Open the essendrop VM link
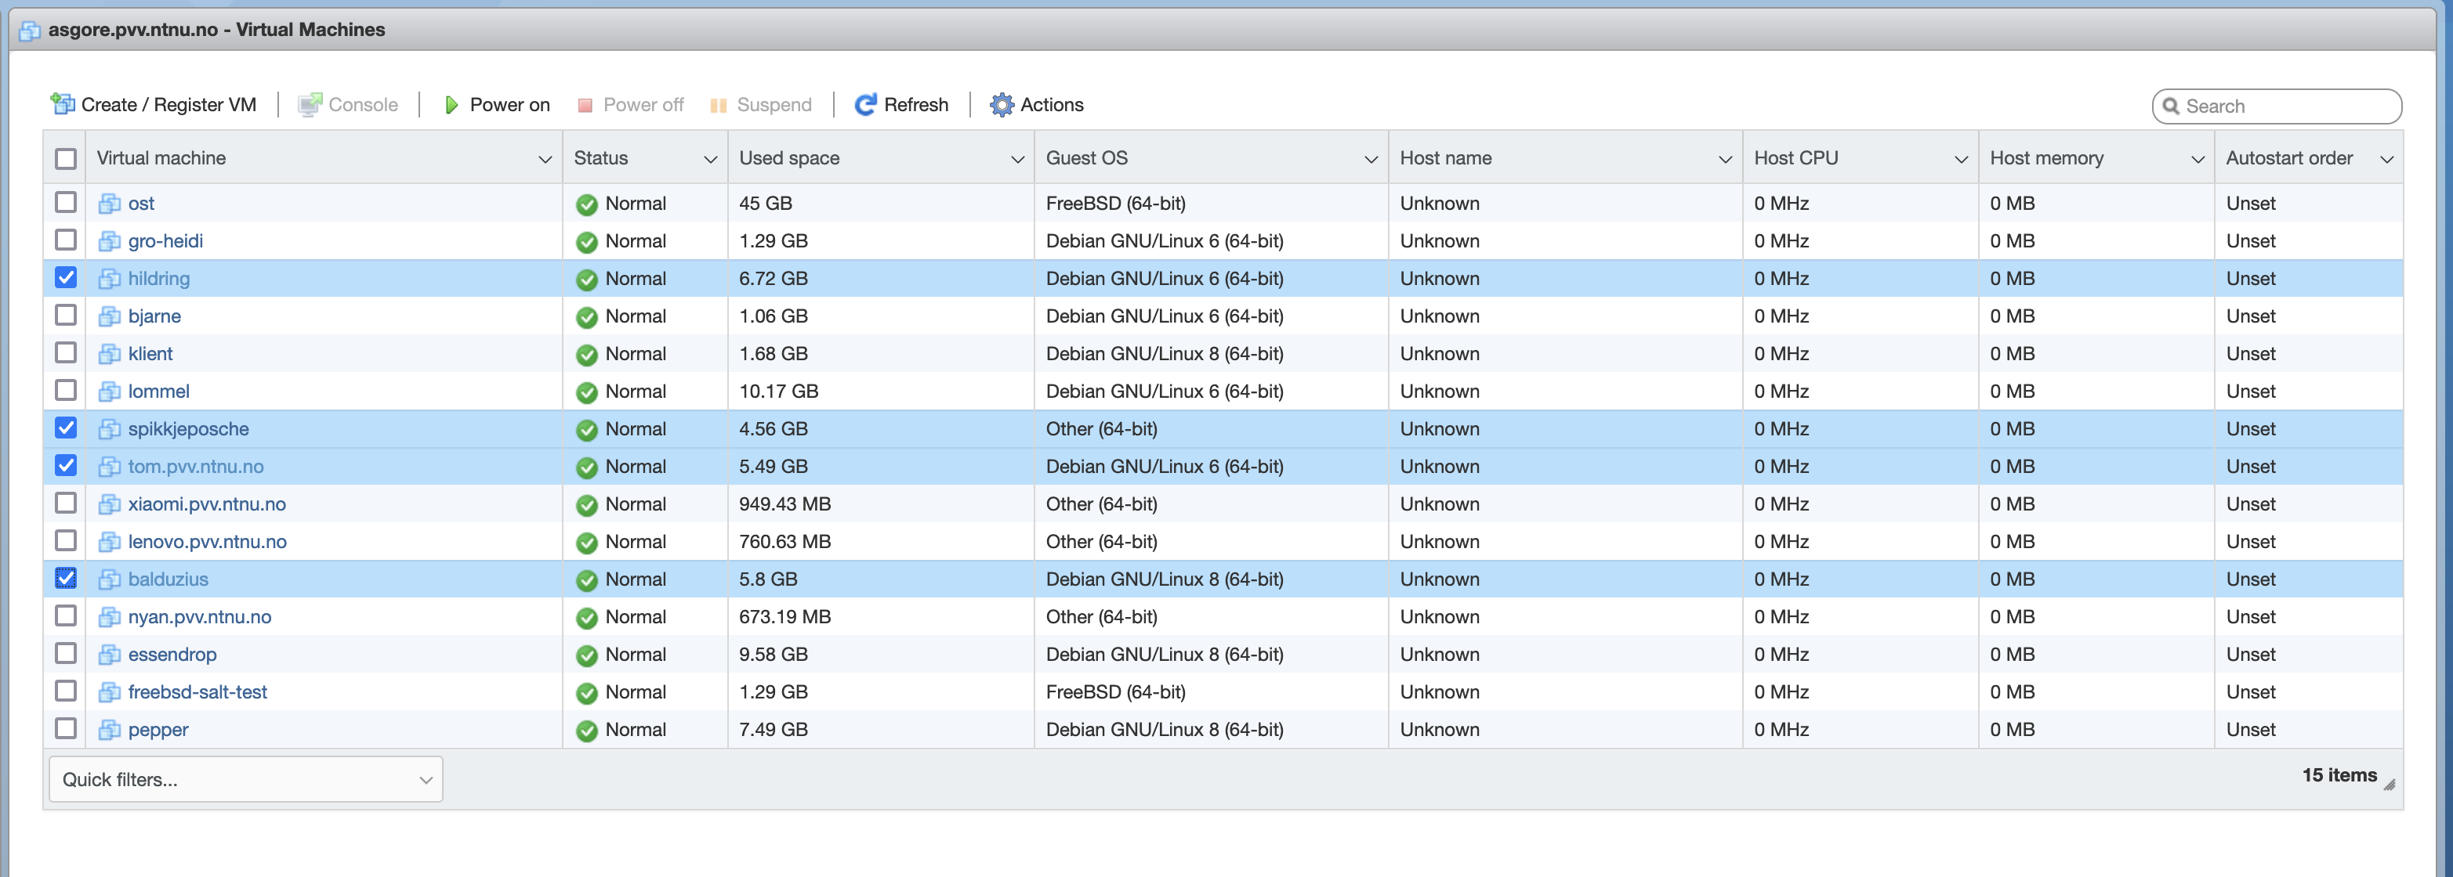This screenshot has height=877, width=2453. click(x=172, y=655)
